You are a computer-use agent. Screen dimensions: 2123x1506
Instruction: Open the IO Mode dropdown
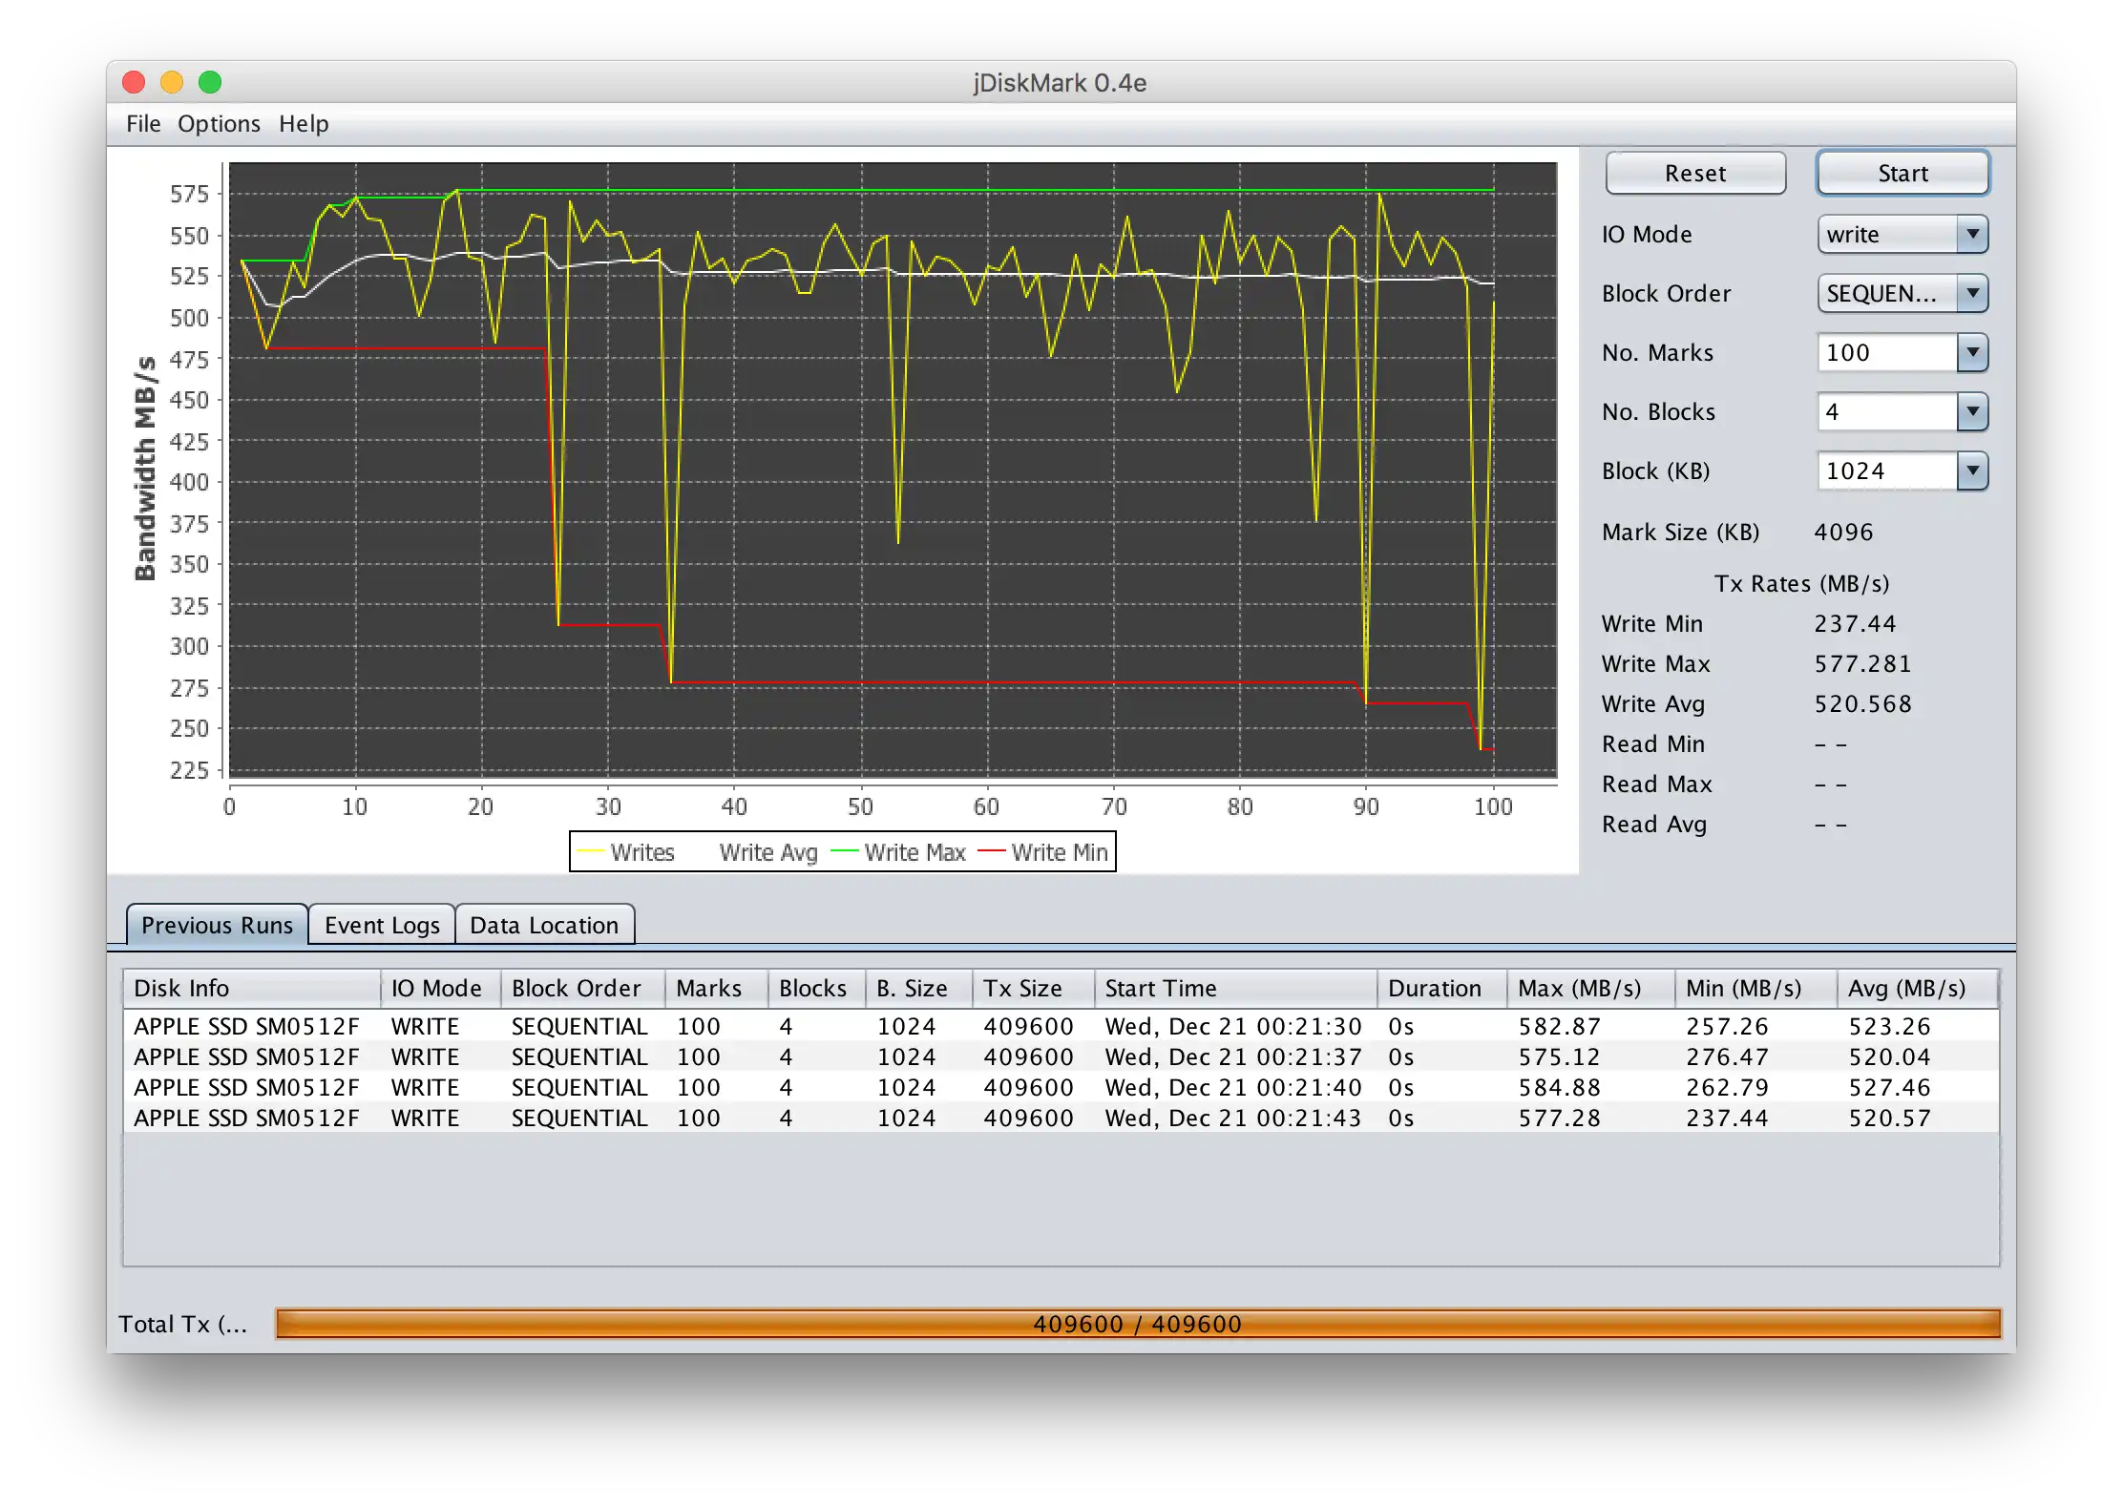tap(1971, 235)
